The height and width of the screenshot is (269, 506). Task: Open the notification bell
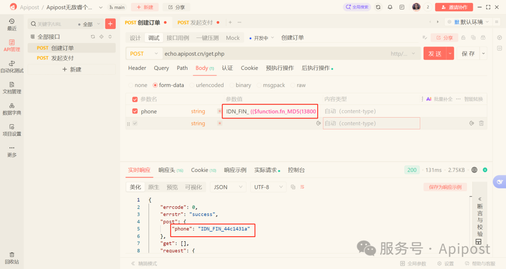point(390,7)
